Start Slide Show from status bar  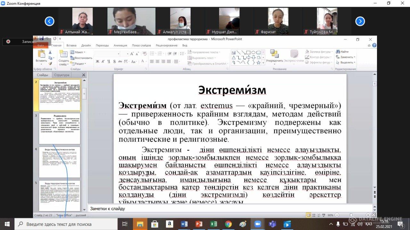point(324,215)
